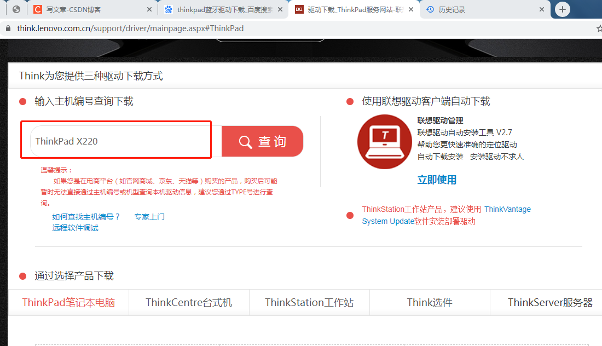Screen dimensions: 602x346
Task: Click the CSDN favicon on first tab
Action: [x=38, y=10]
